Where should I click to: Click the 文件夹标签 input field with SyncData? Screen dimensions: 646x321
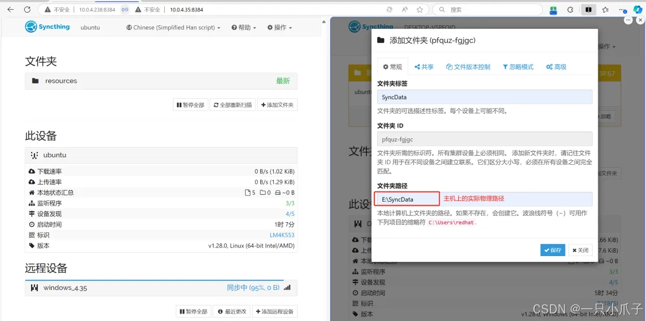485,97
